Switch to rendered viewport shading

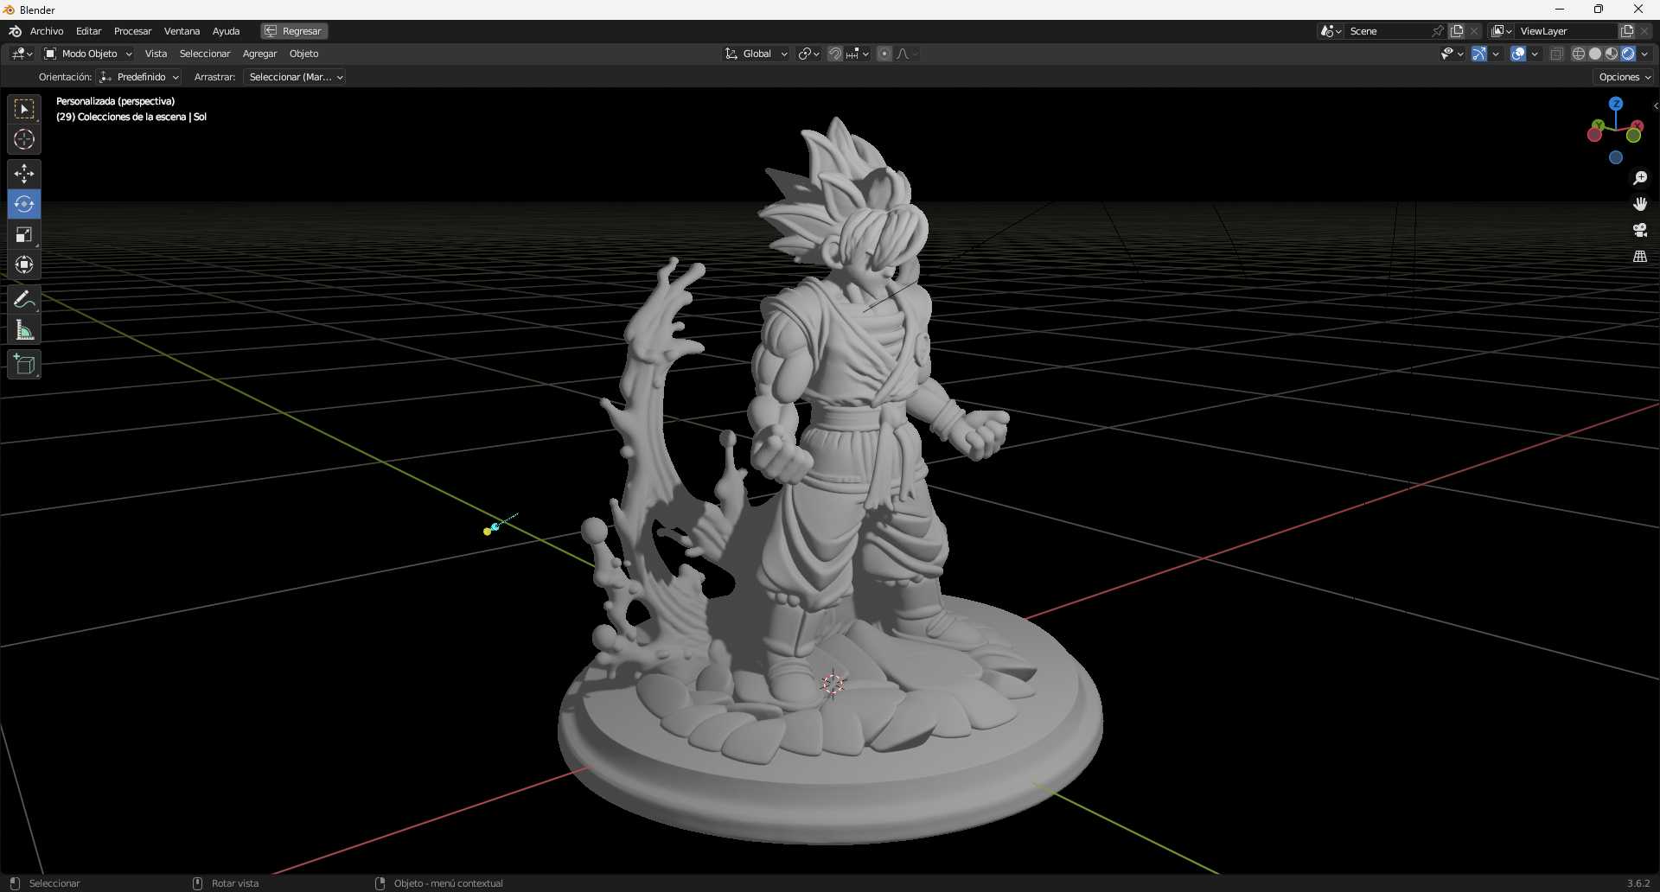coord(1629,53)
